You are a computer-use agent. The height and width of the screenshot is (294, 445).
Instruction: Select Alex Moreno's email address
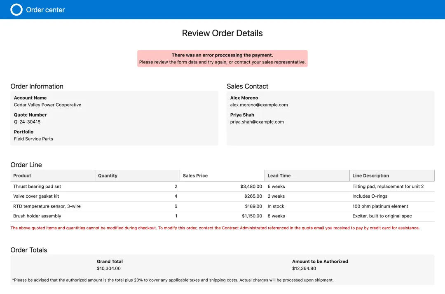coord(259,105)
